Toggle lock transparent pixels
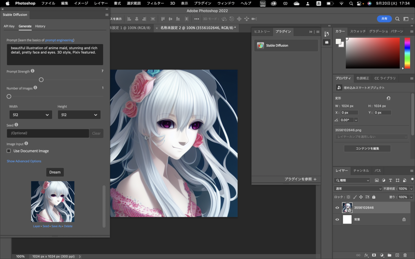The width and height of the screenshot is (415, 259). (x=348, y=197)
